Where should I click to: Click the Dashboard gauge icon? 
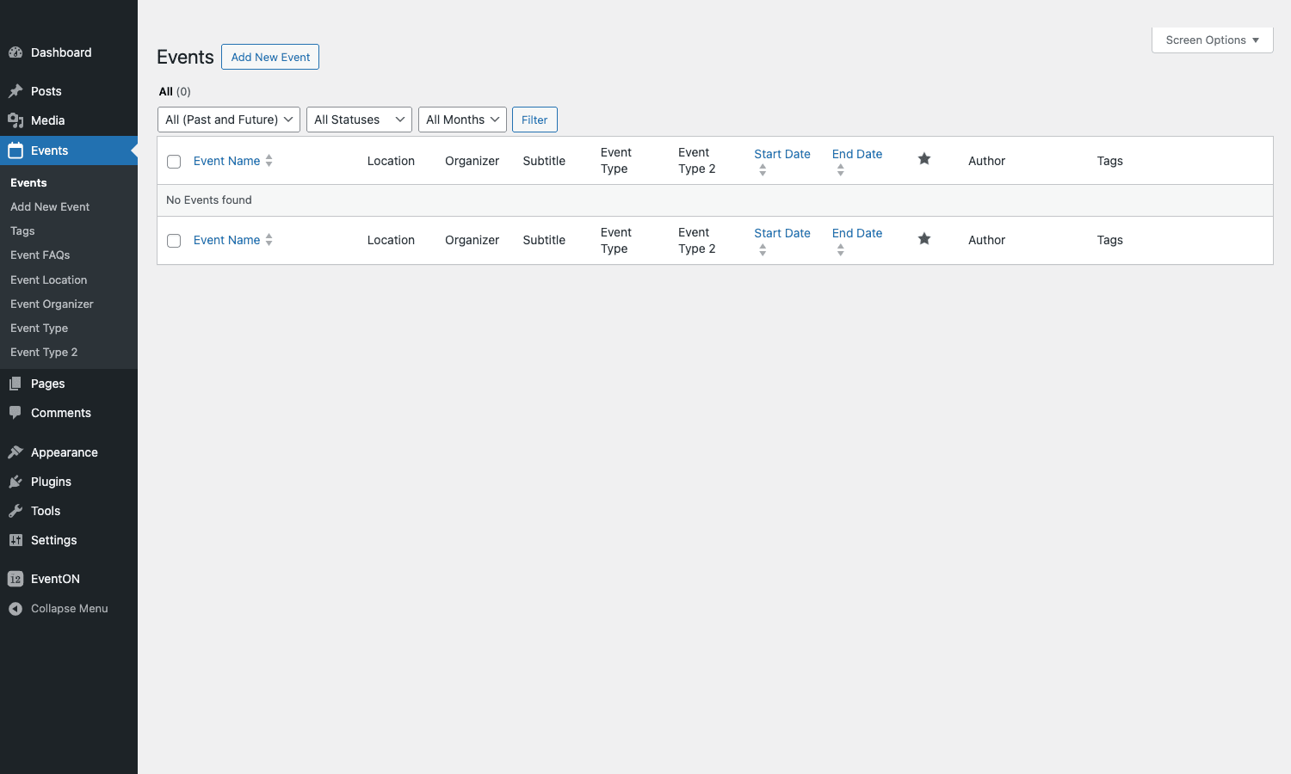tap(15, 52)
